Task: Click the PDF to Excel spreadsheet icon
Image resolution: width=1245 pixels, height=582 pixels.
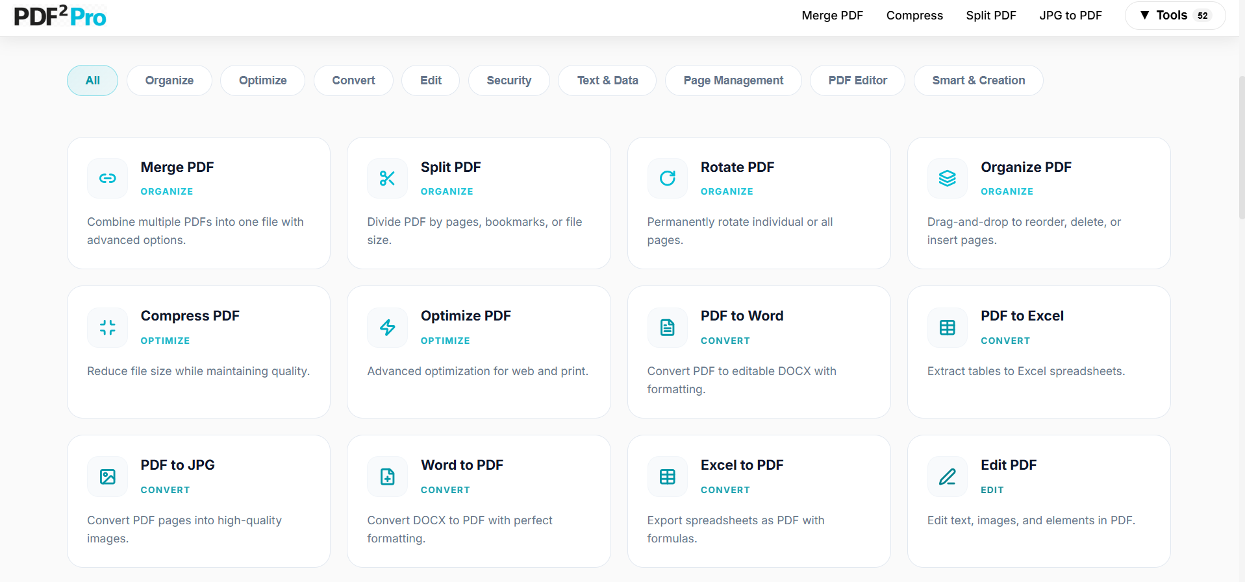Action: click(947, 328)
